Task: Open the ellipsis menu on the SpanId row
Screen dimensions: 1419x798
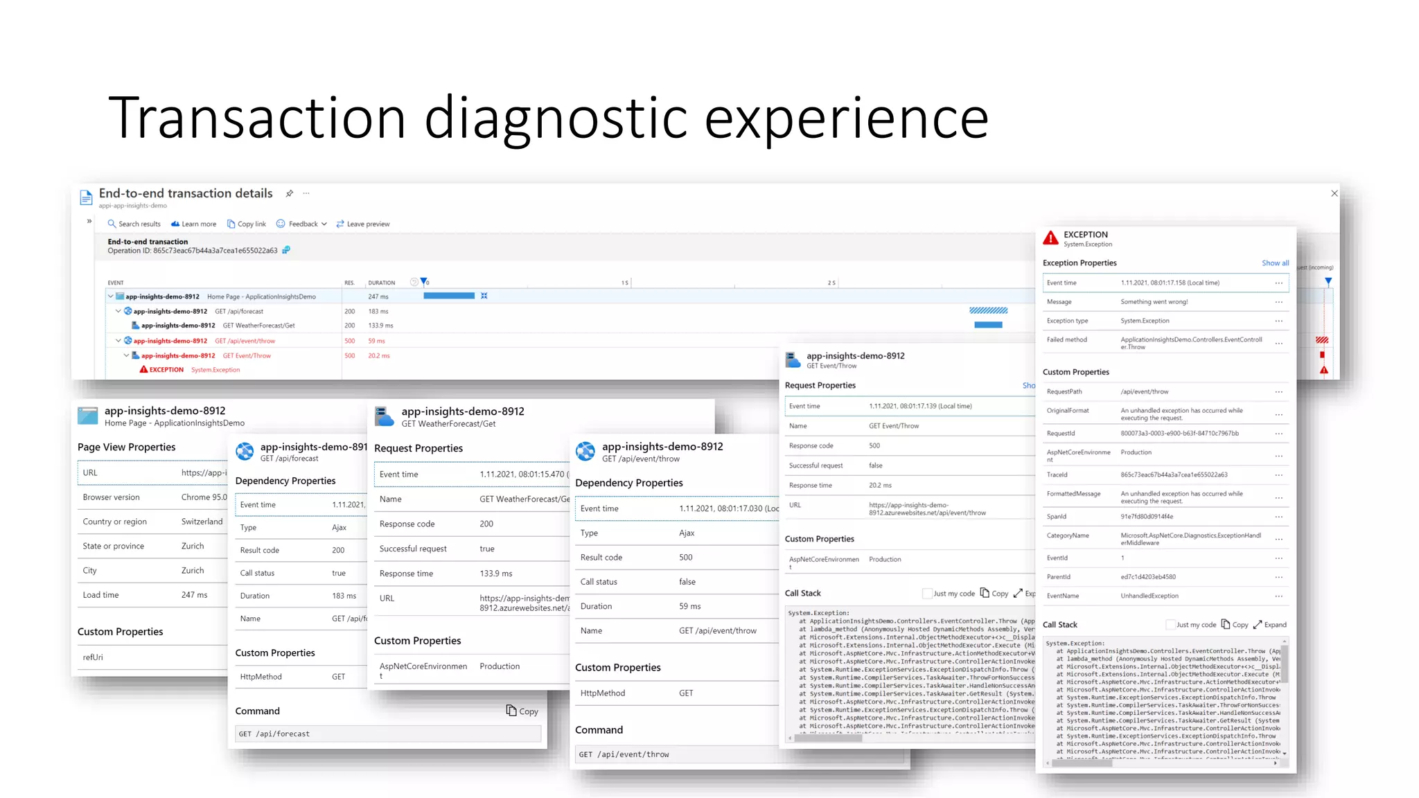Action: 1279,517
